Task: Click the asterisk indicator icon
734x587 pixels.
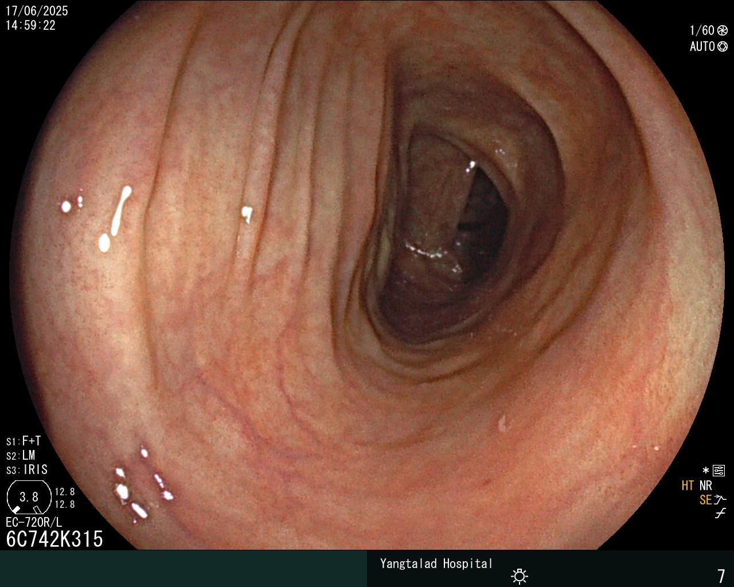Action: point(706,471)
